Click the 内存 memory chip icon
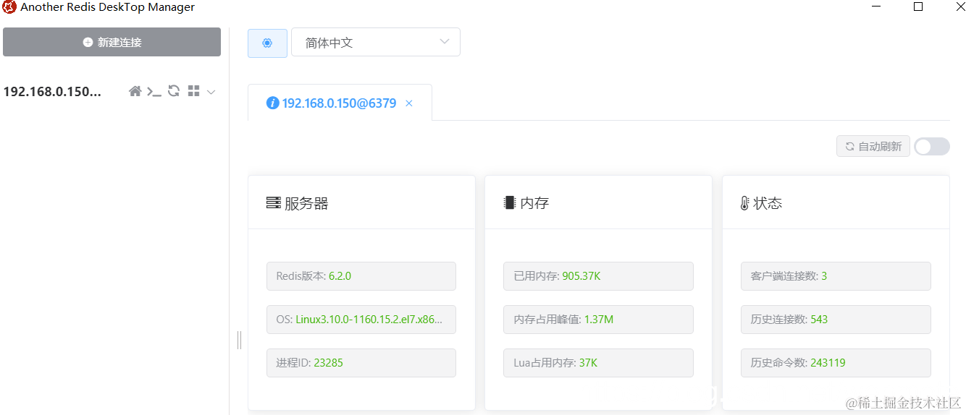 coord(510,203)
